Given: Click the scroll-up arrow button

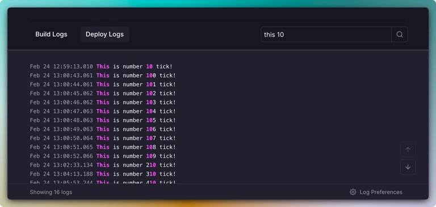Looking at the screenshot, I should click(x=408, y=150).
